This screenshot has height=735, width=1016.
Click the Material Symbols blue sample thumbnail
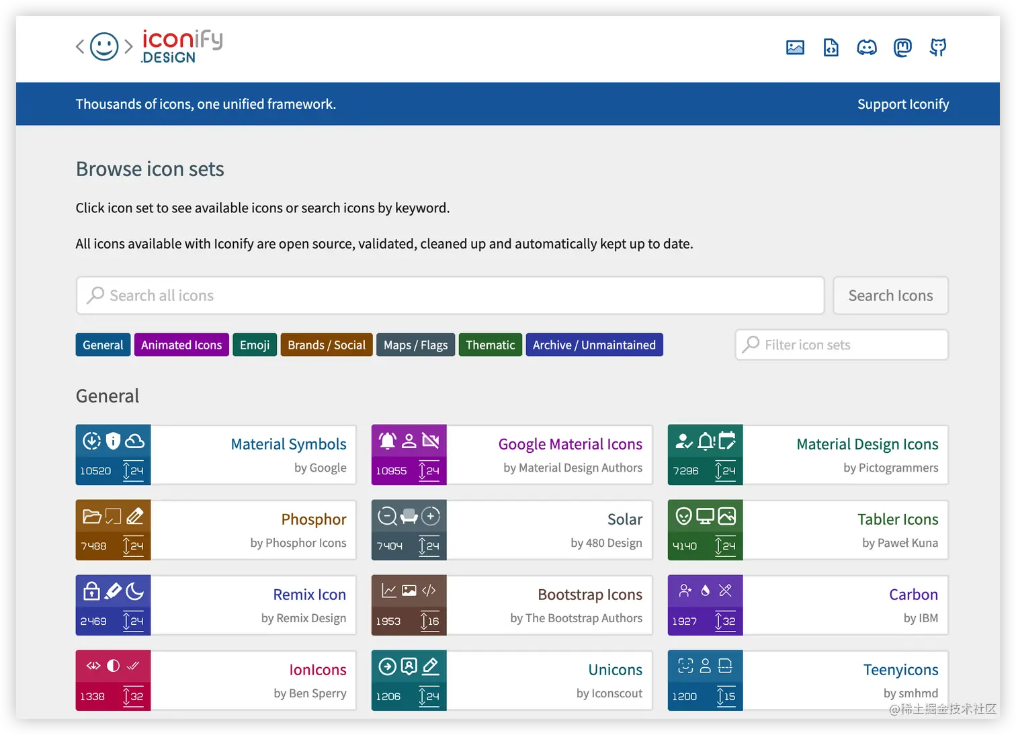point(113,455)
